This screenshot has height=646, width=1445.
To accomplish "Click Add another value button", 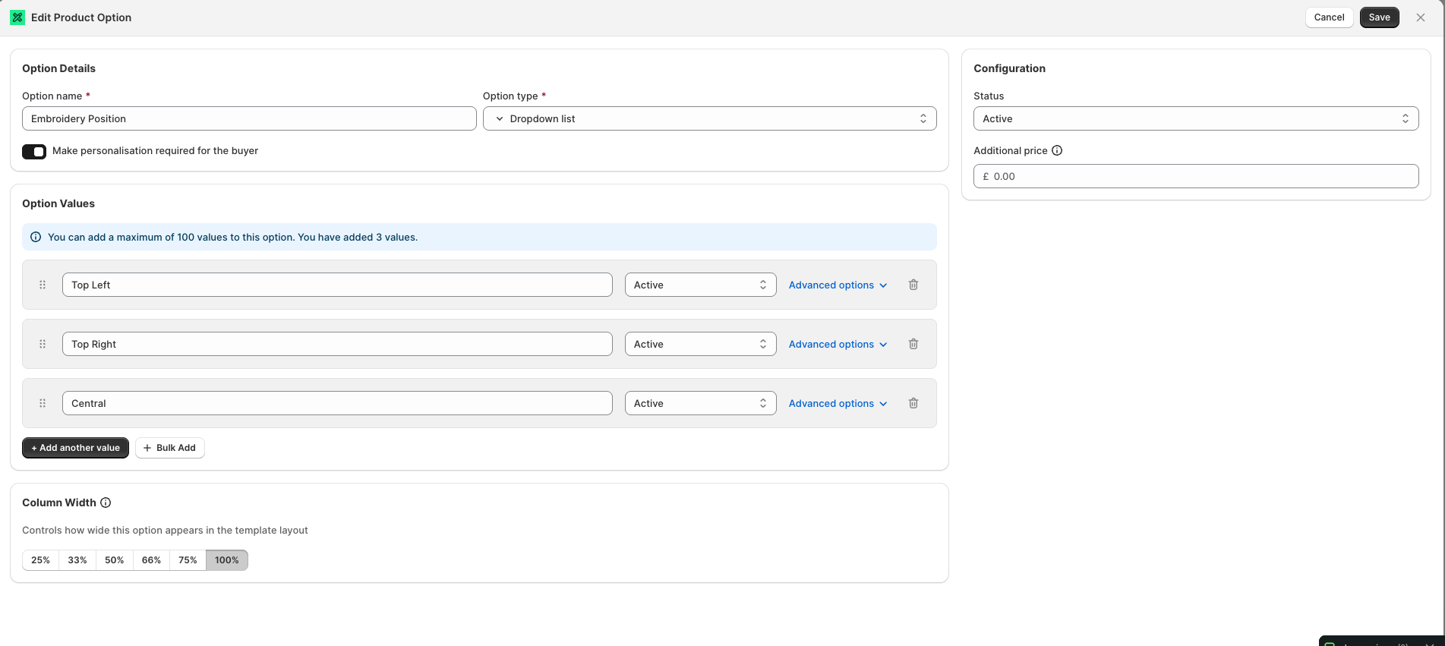I will pyautogui.click(x=75, y=448).
